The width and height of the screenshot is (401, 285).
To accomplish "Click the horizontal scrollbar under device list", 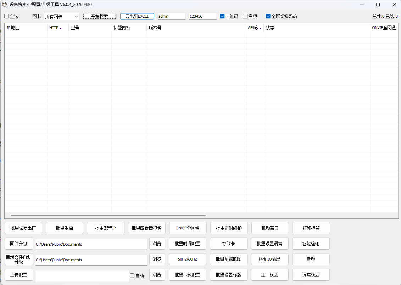I will tap(108, 215).
